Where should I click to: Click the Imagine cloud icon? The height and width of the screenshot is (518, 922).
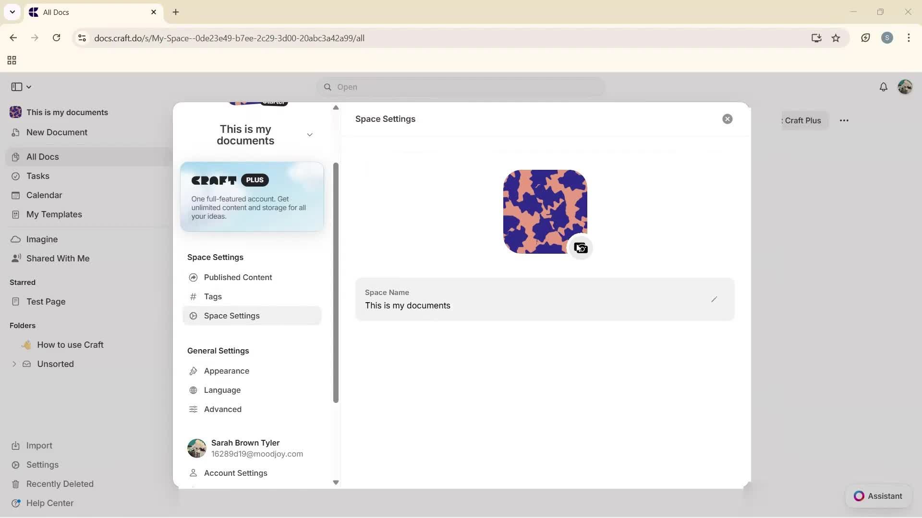click(x=16, y=239)
